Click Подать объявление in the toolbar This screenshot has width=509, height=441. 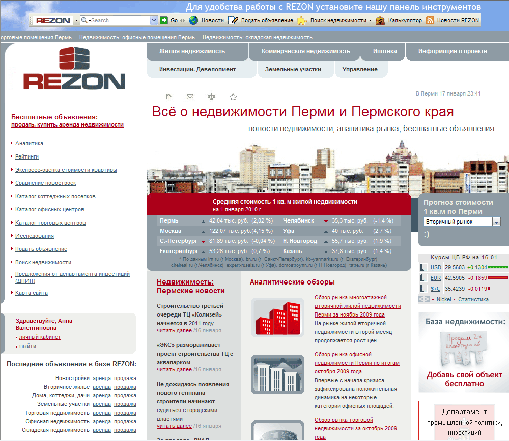261,20
